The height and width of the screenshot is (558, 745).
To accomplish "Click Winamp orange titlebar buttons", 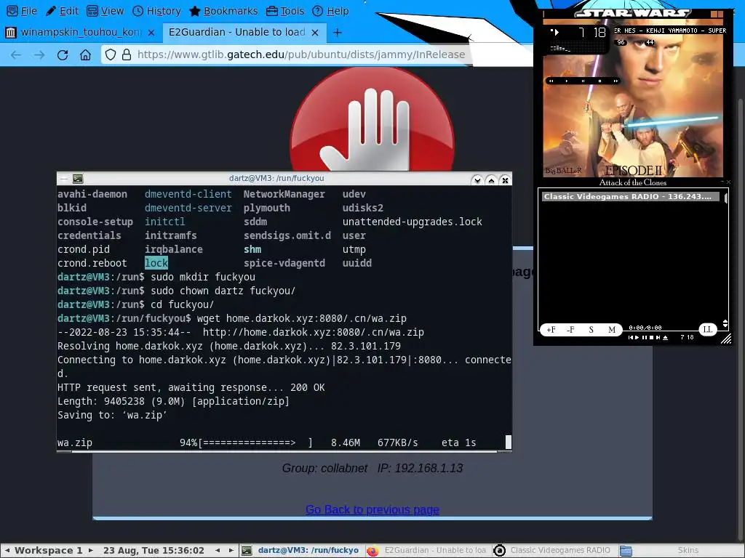I will pyautogui.click(x=717, y=15).
